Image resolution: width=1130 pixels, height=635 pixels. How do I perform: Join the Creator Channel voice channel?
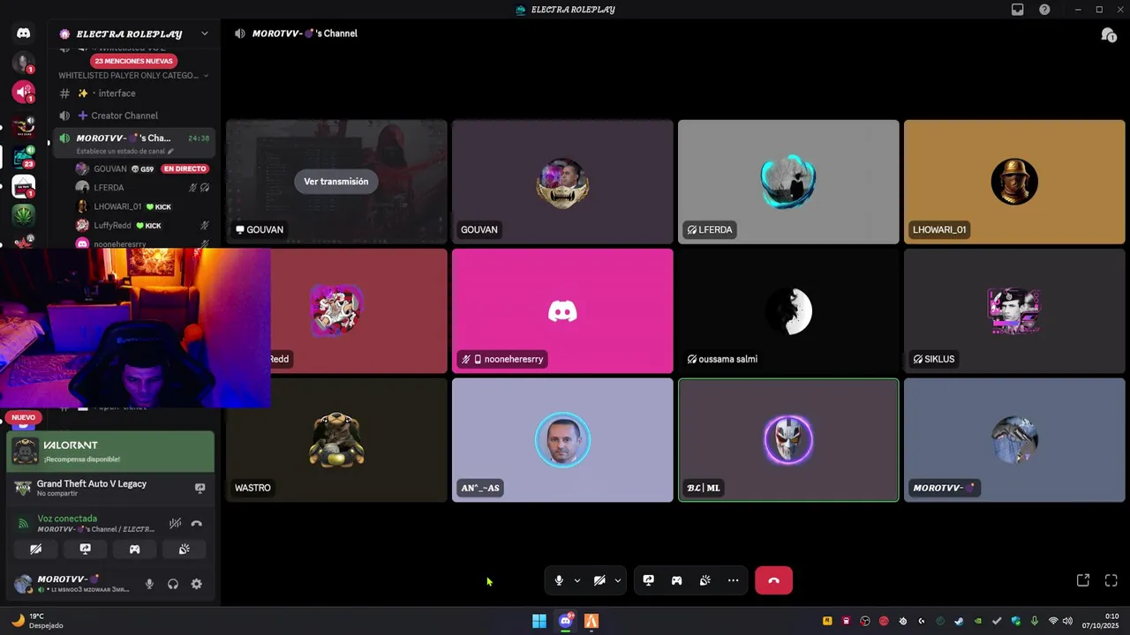pyautogui.click(x=132, y=116)
